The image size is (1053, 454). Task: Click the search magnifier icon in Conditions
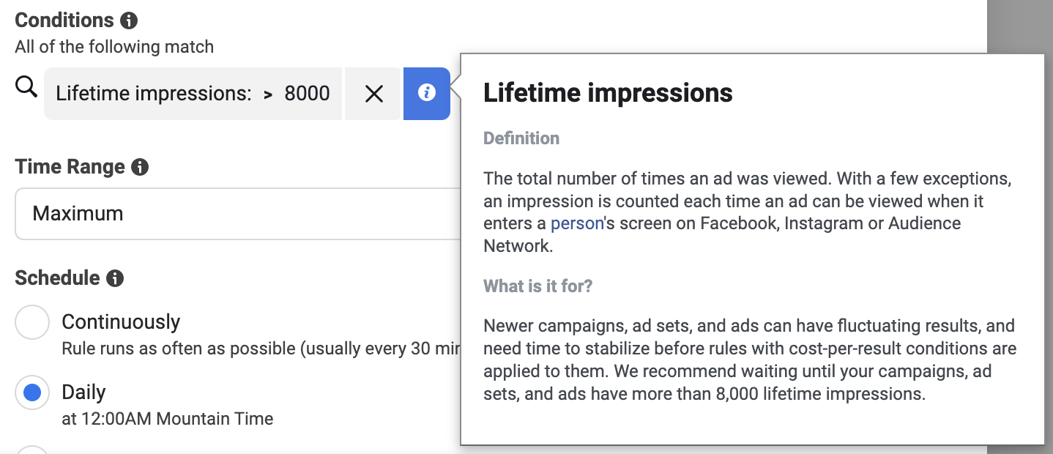(26, 89)
